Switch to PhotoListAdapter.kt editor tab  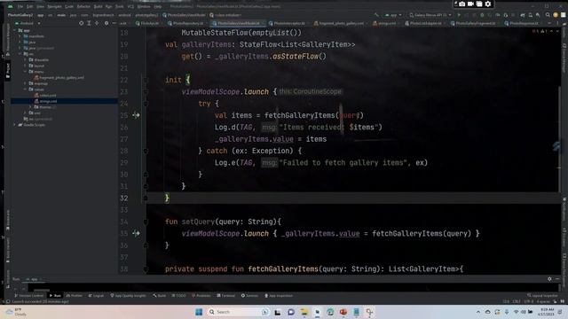425,23
